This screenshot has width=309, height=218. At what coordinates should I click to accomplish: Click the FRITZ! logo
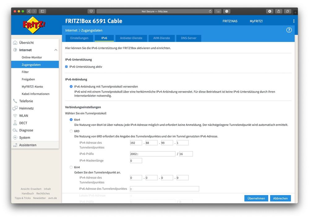click(x=34, y=25)
